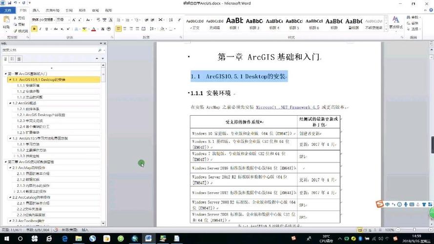Image resolution: width=434 pixels, height=244 pixels.
Task: Justify the paragraph text
Action: point(137,29)
